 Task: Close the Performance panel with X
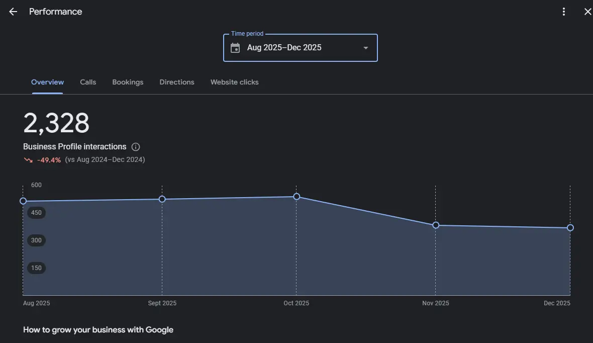click(587, 12)
